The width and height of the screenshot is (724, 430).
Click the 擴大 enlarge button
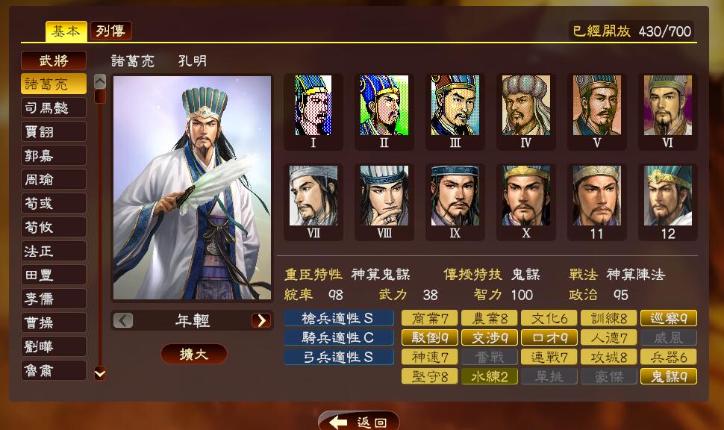click(x=194, y=355)
